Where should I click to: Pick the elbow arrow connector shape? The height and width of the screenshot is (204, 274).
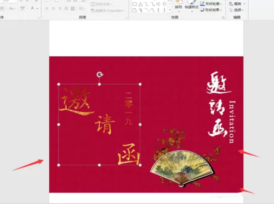click(152, 4)
